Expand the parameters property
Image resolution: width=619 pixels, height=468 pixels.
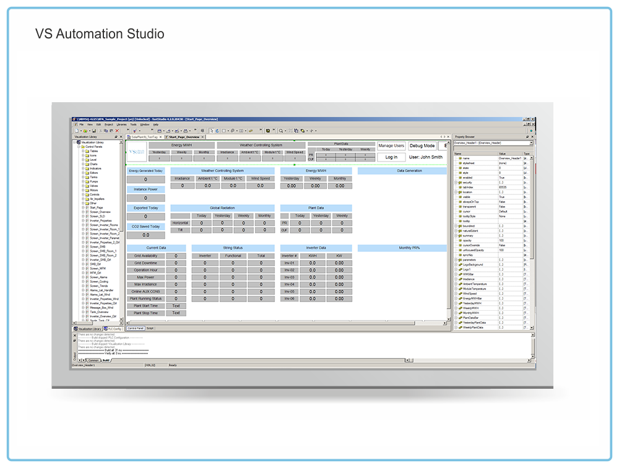(456, 260)
